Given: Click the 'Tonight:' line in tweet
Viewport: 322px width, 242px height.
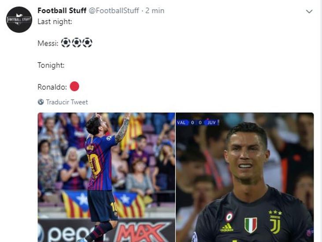Looking at the screenshot, I should point(51,65).
